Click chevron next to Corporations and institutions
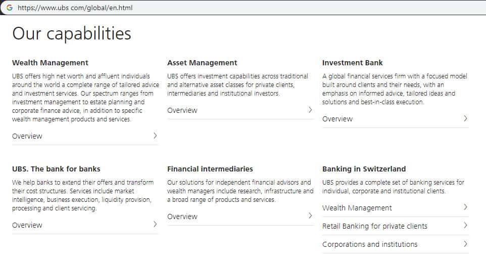This screenshot has width=486, height=259. 465,244
